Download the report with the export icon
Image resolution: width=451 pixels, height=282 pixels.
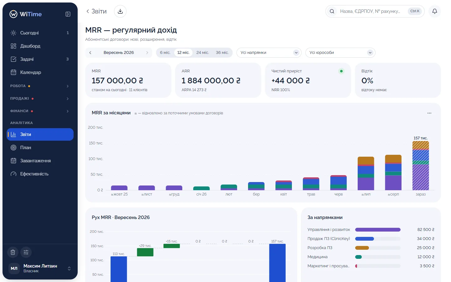point(120,11)
